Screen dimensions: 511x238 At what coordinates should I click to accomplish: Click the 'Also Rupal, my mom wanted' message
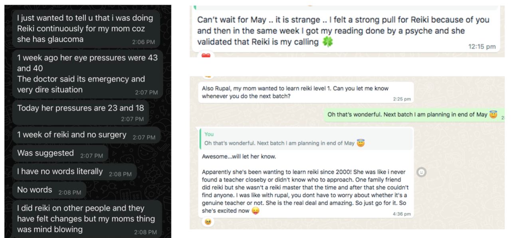point(307,92)
